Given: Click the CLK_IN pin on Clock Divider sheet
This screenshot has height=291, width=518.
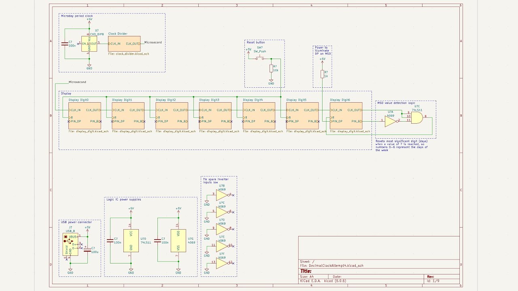Looking at the screenshot, I should pyautogui.click(x=115, y=44).
